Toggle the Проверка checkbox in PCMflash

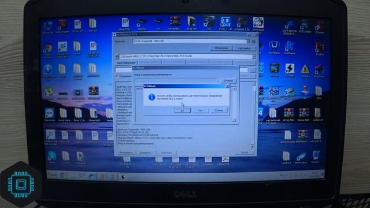pos(117,76)
